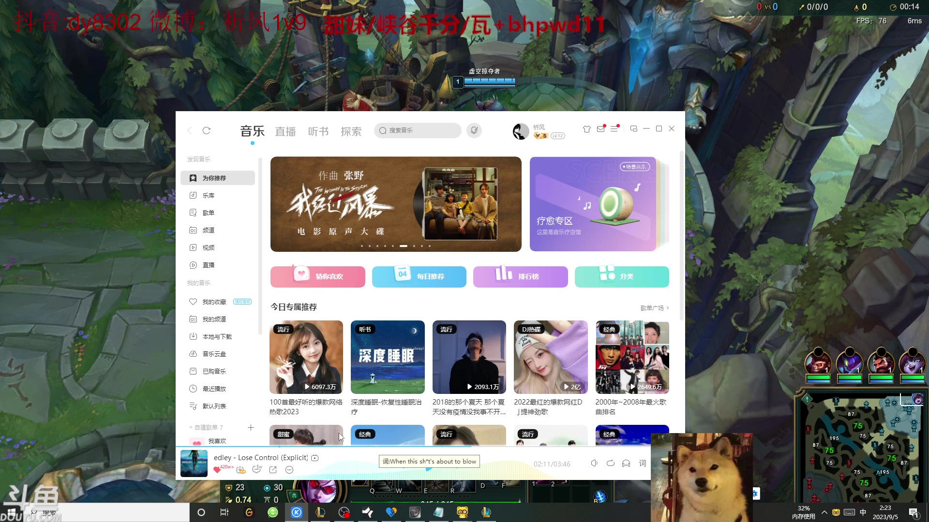Click the skin (t-shirt) icon in title bar
This screenshot has height=522, width=929.
(586, 129)
